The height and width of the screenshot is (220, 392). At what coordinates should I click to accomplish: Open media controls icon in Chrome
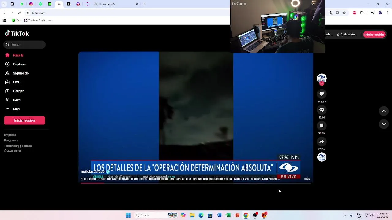(x=373, y=13)
